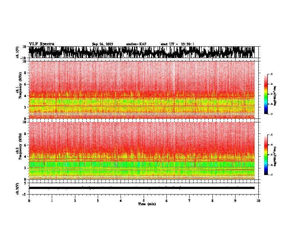Click the ch.2 color bar "log(PSD)" label
Image resolution: width=291 pixels, height=225 pixels.
pyautogui.click(x=275, y=157)
